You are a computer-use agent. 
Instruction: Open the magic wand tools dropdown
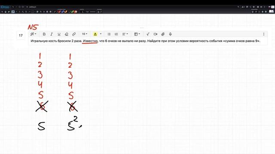pyautogui.click(x=33, y=34)
